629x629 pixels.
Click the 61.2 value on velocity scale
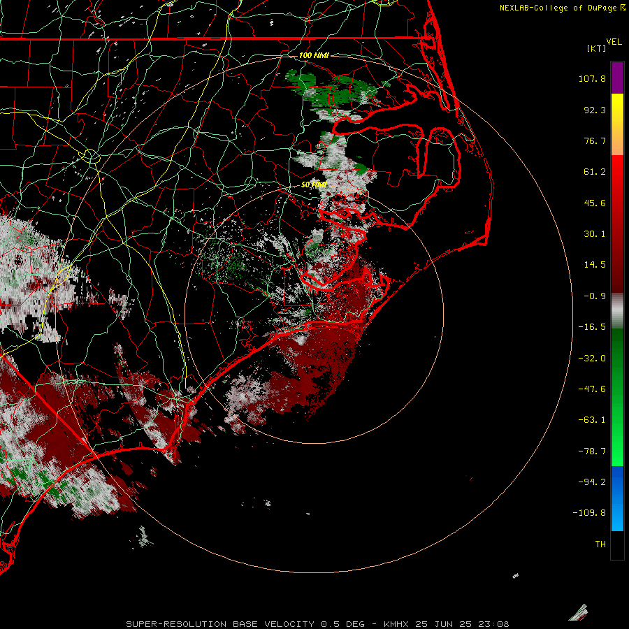pos(595,172)
